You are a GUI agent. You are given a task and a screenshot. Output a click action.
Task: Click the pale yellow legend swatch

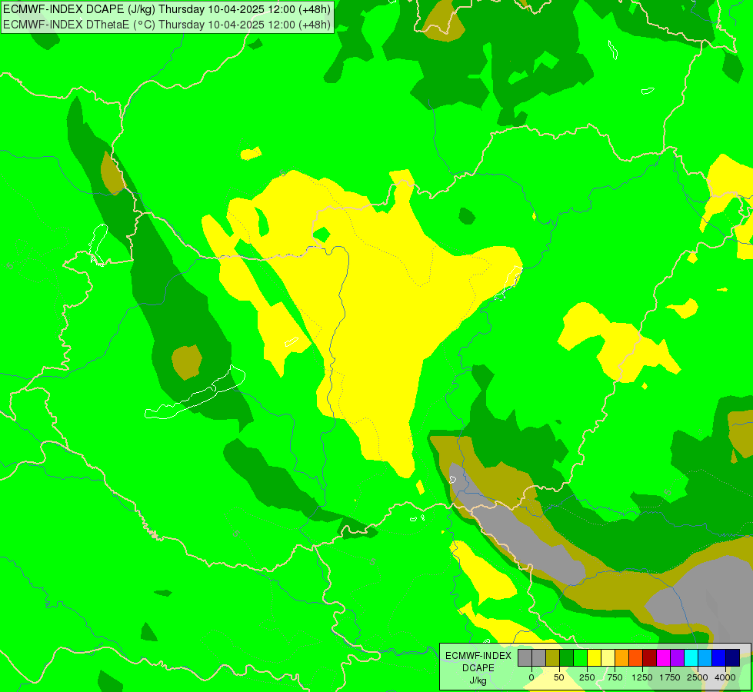[x=608, y=657]
